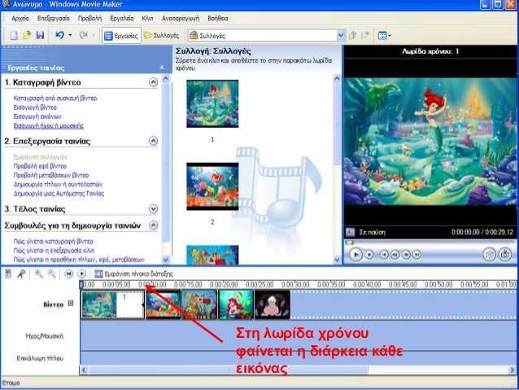Toggle the Εργασίες tasks pane button
519x390 pixels.
click(121, 36)
